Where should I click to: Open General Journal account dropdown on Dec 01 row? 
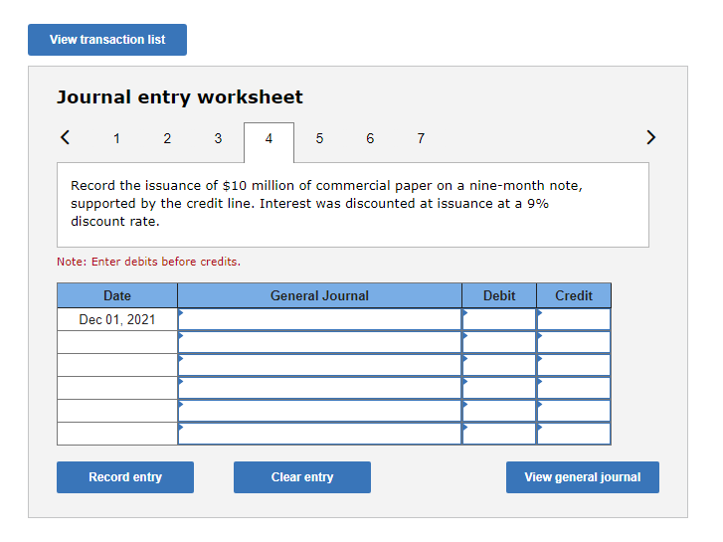319,319
